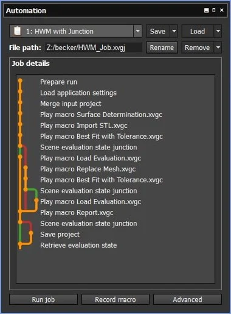
Task: Click the Rename button
Action: (x=162, y=48)
